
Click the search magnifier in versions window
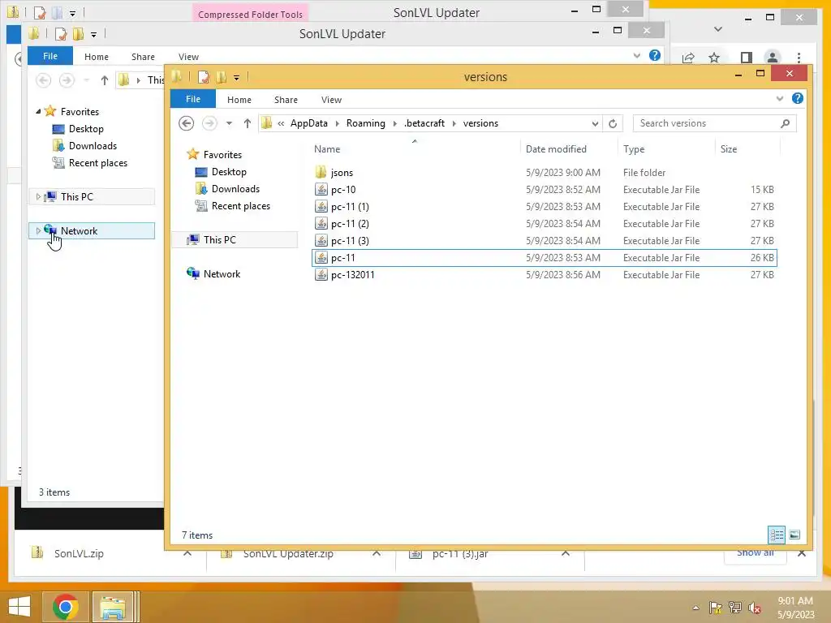tap(785, 123)
